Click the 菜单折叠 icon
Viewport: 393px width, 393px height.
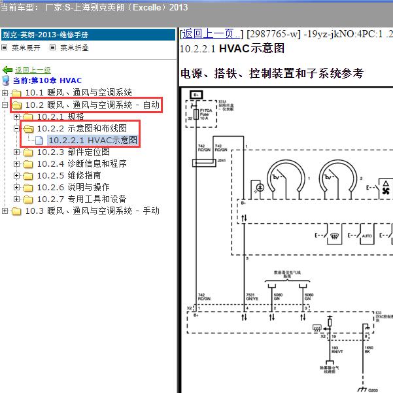pyautogui.click(x=52, y=47)
